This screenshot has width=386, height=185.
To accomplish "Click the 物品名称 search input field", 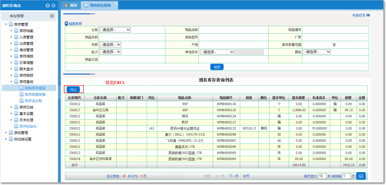I will tap(233, 30).
